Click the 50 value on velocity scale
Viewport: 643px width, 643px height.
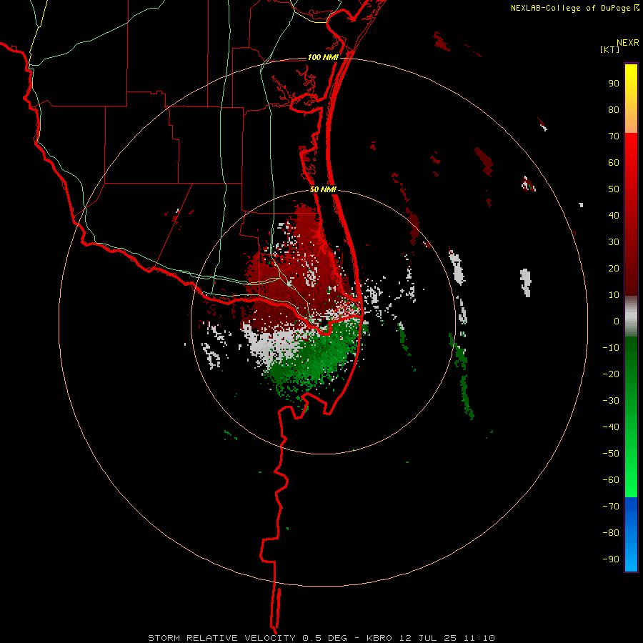pos(614,189)
